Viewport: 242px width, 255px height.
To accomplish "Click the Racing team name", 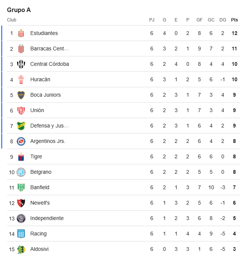I will [38, 234].
